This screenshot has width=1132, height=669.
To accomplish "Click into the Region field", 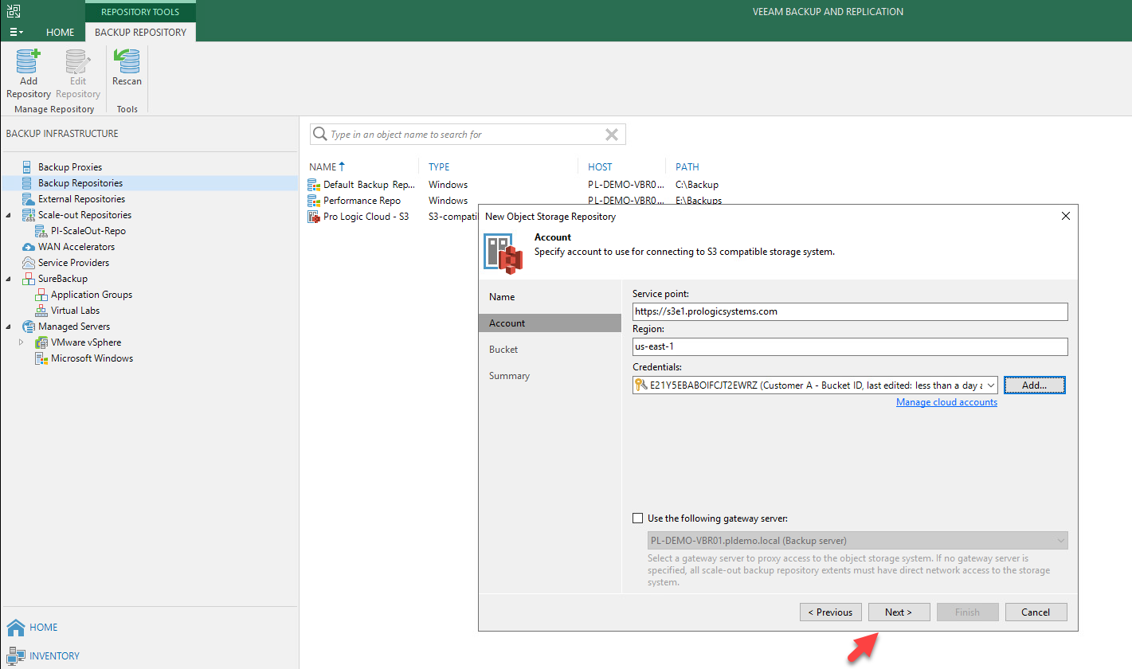I will click(850, 346).
